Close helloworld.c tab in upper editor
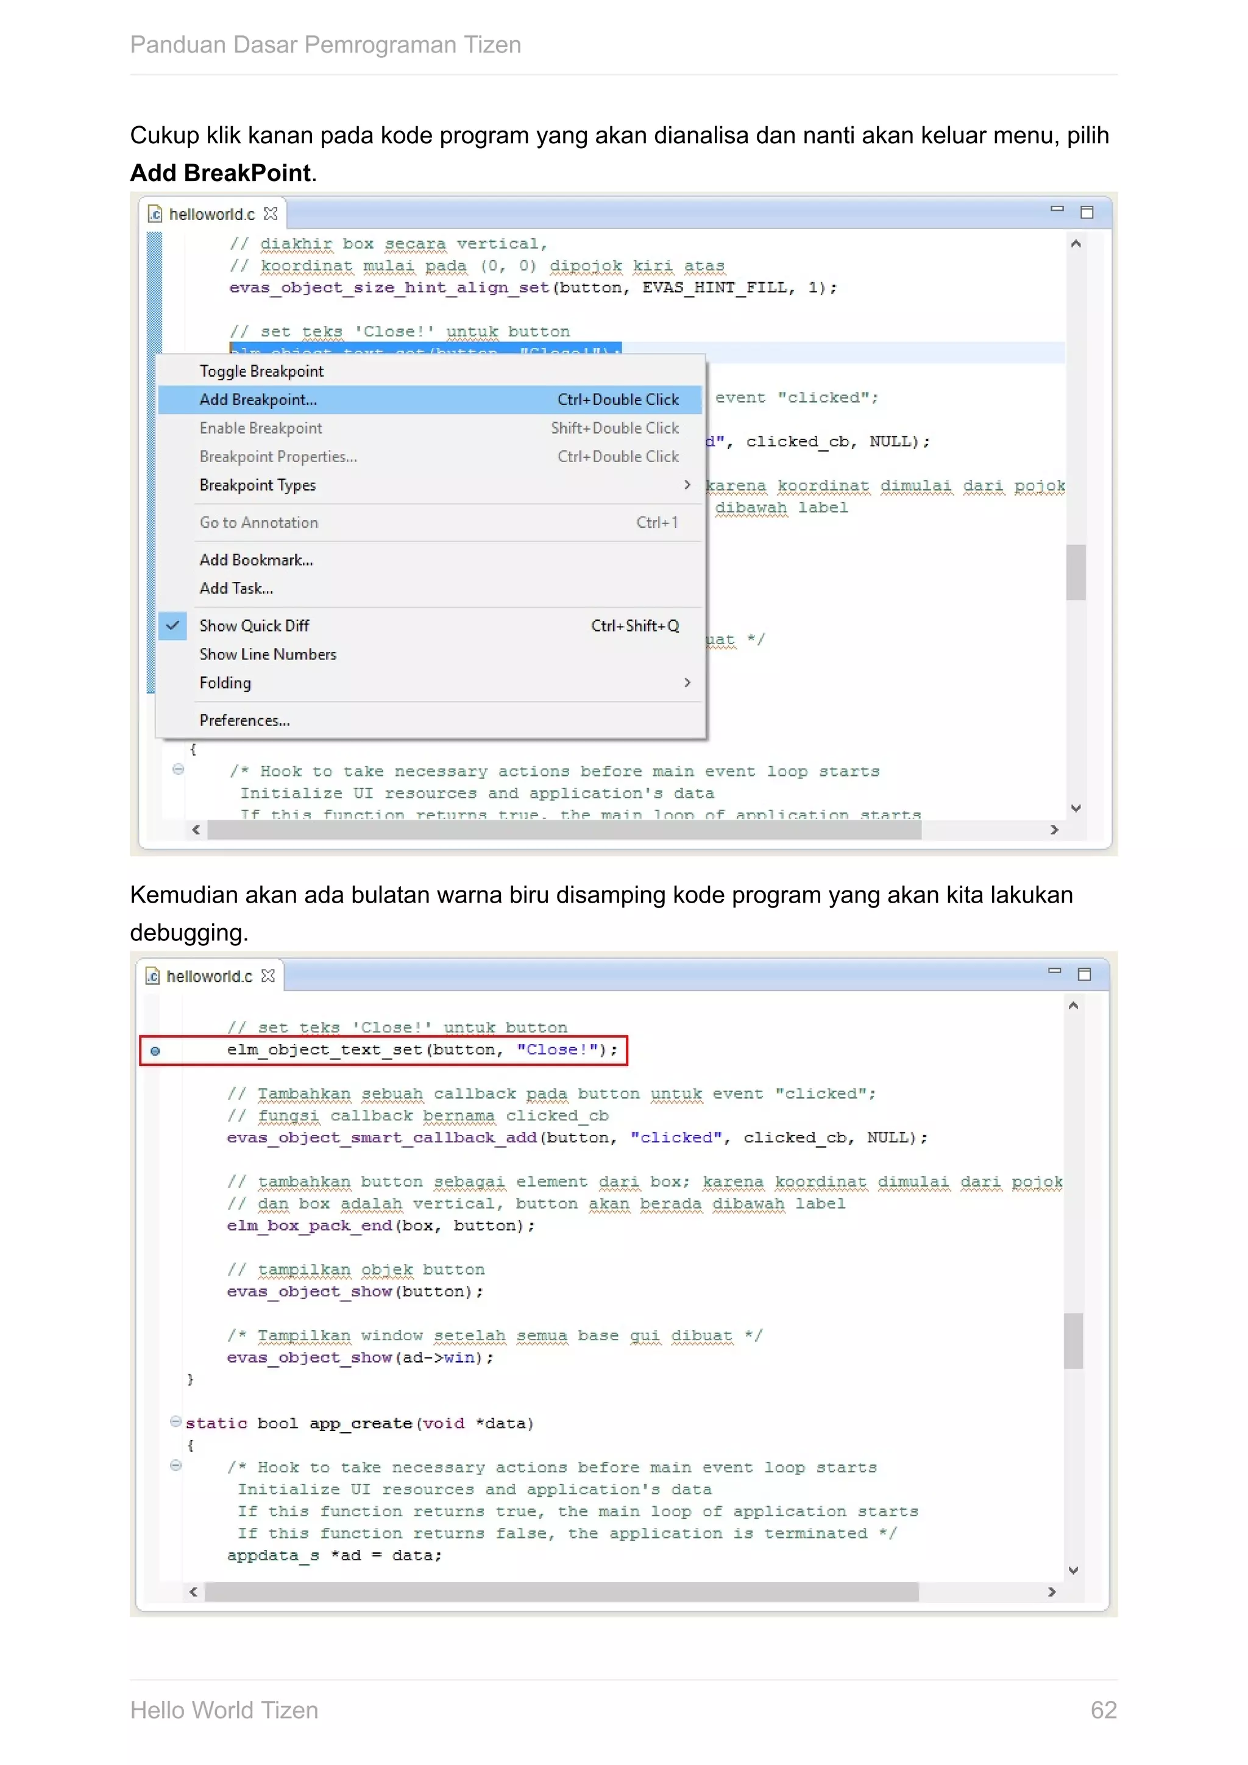This screenshot has width=1248, height=1765. (271, 214)
